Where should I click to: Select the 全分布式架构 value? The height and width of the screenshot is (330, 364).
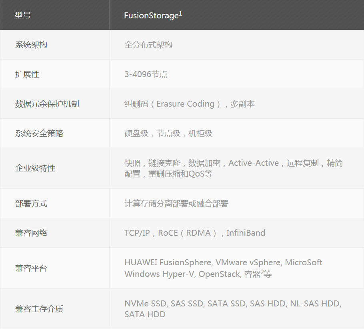click(x=148, y=45)
